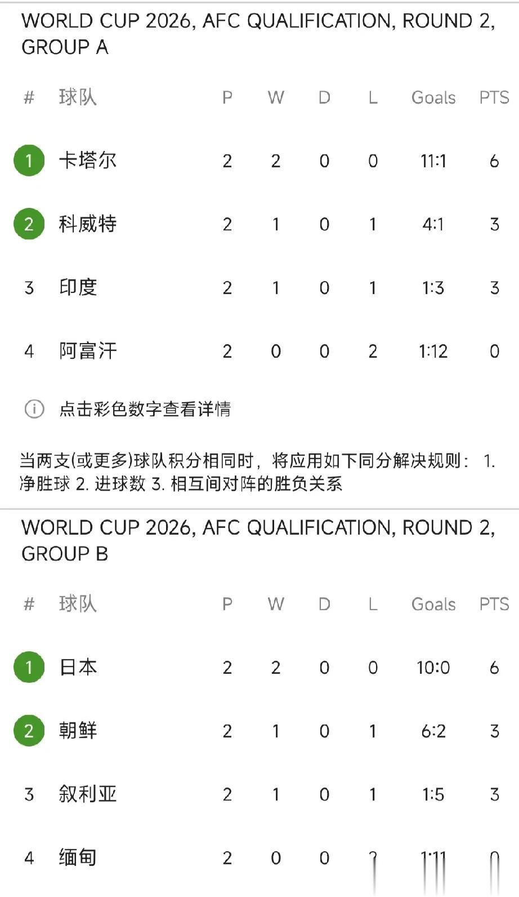This screenshot has width=519, height=897.
Task: Open the 日本 team entry
Action: coord(78,667)
